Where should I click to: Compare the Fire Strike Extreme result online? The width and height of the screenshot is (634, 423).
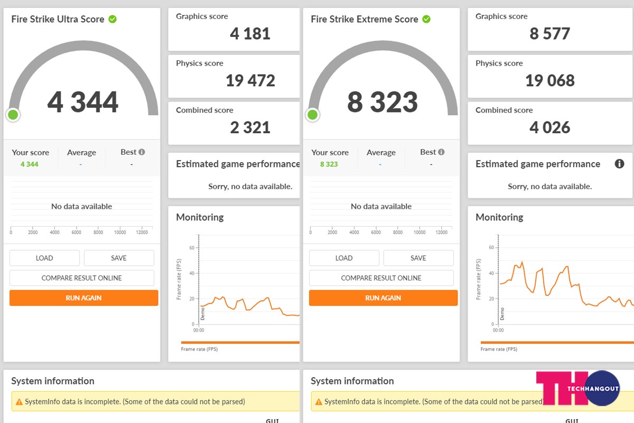[x=381, y=278]
